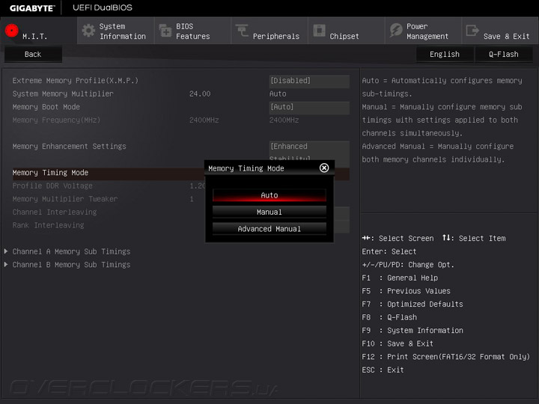Click System Memory Multiplier Auto value

tap(278, 94)
